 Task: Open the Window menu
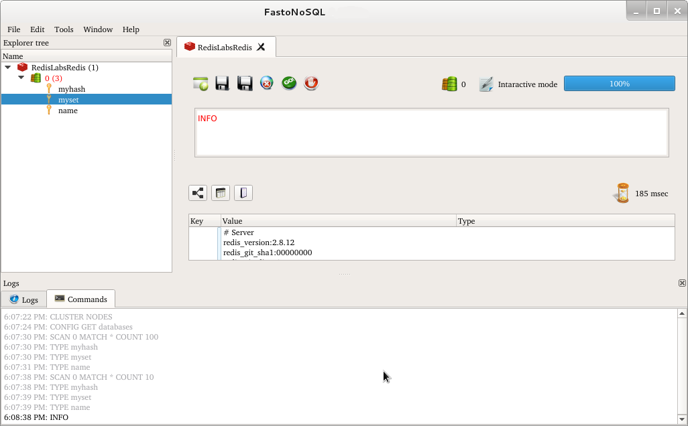(98, 29)
